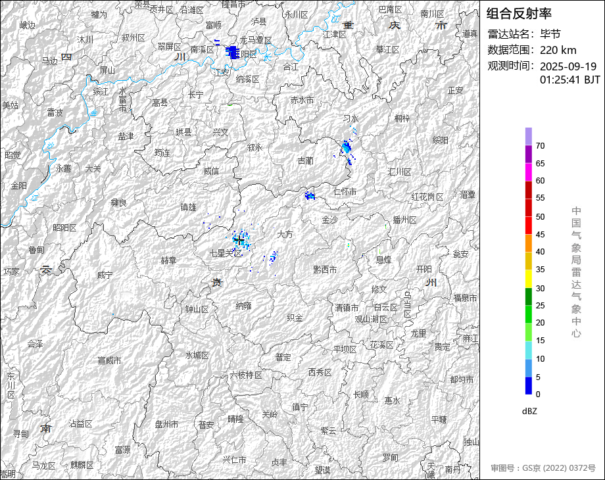Click the 西秀区 district label
605x480 pixels.
pyautogui.click(x=320, y=372)
